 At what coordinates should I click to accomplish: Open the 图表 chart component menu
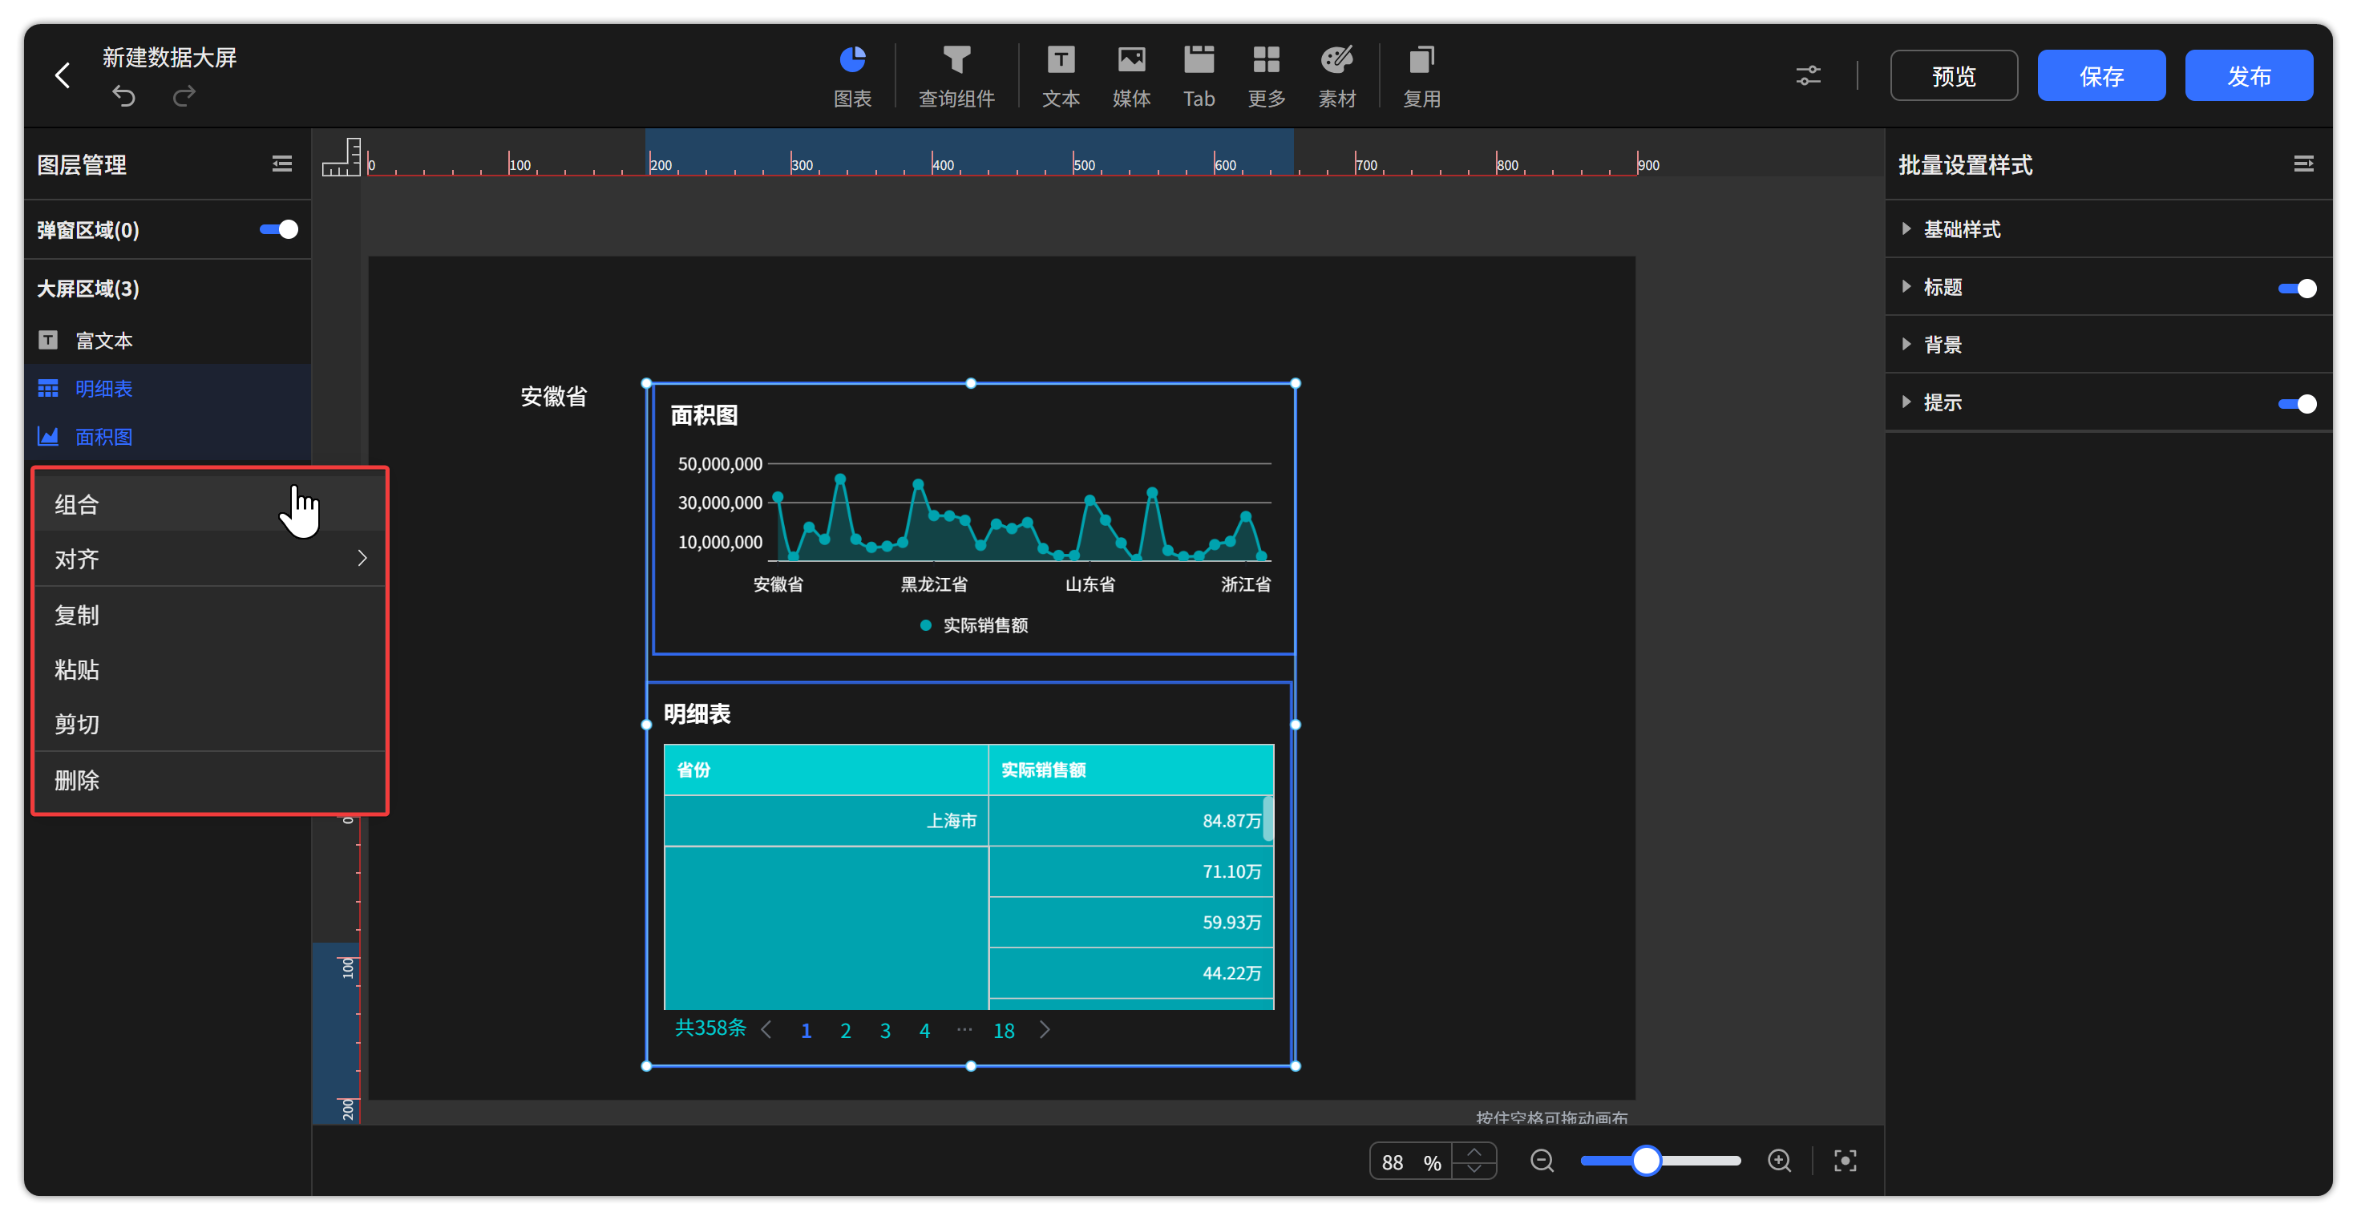[852, 76]
